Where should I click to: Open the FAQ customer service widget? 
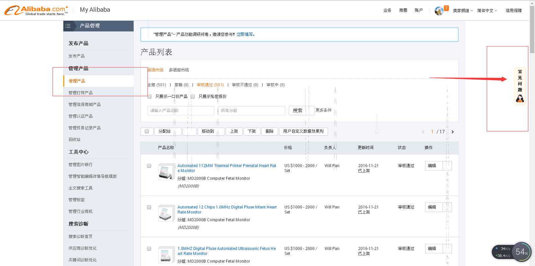[520, 86]
